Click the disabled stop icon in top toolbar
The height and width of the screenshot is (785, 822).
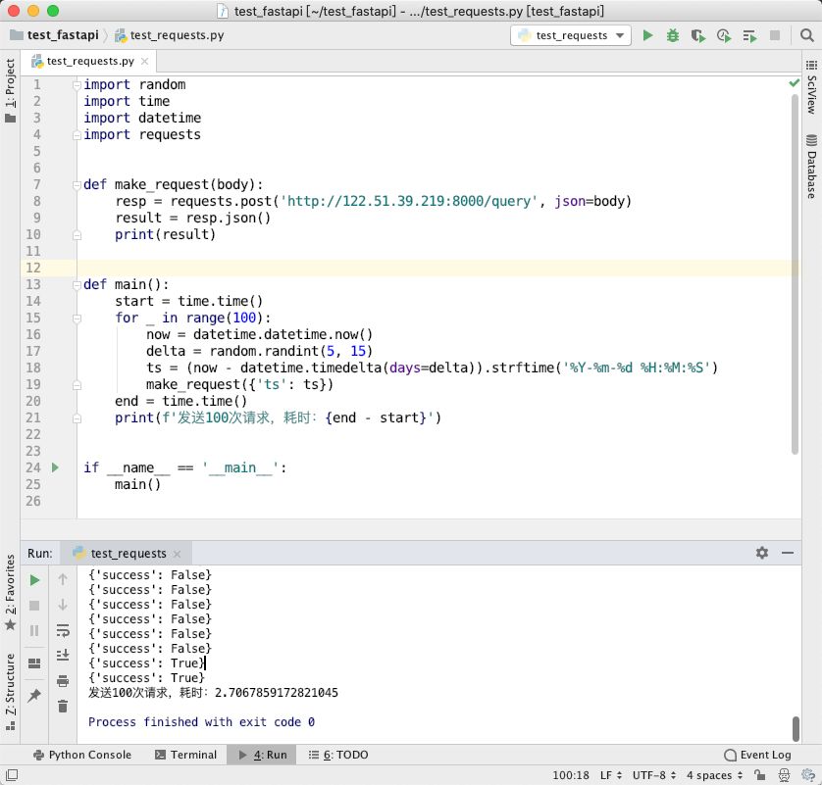pos(775,35)
